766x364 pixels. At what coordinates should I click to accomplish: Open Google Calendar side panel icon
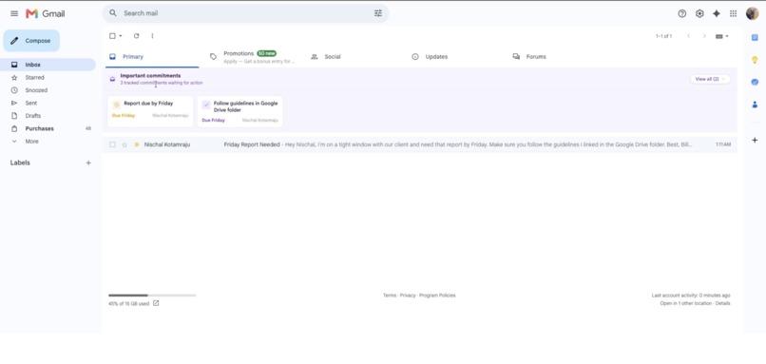(755, 38)
